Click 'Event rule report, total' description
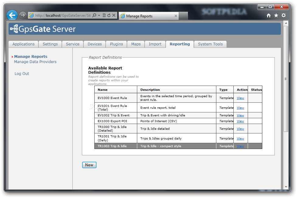The image size is (297, 198). pyautogui.click(x=176, y=108)
